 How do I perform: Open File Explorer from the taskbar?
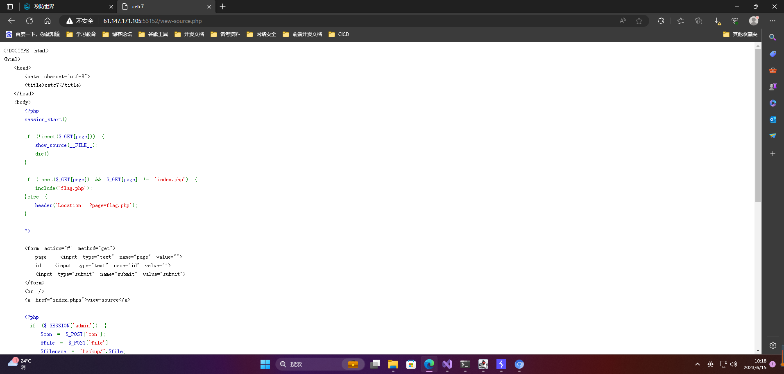393,364
